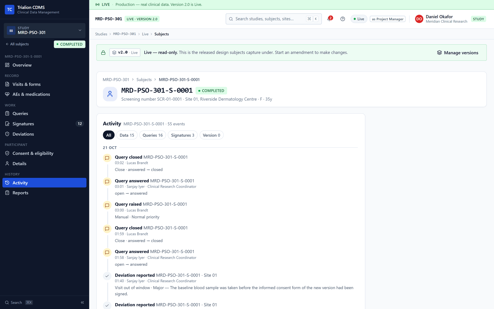Click the Live breadcrumb link

[145, 34]
